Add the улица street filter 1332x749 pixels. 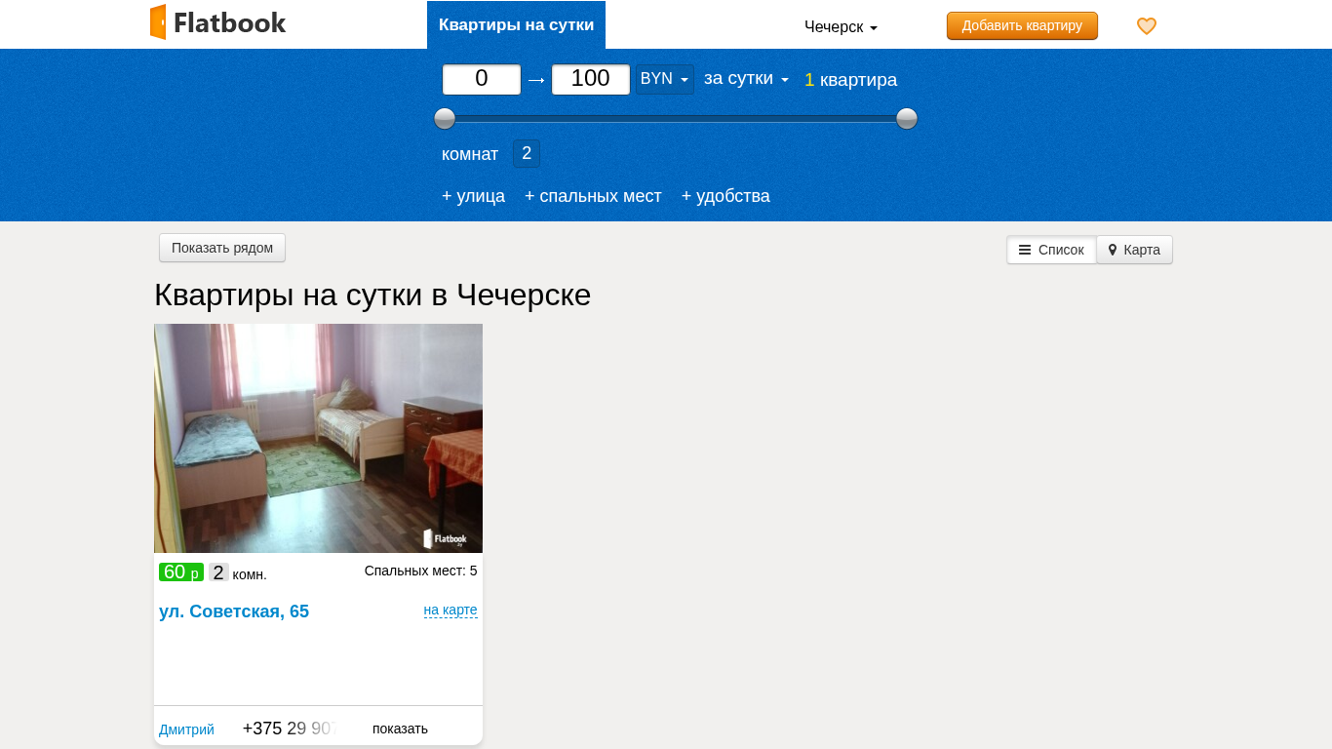tap(473, 196)
